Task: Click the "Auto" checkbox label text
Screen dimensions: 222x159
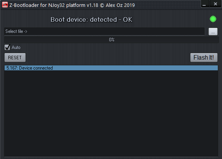Action: coord(16,47)
